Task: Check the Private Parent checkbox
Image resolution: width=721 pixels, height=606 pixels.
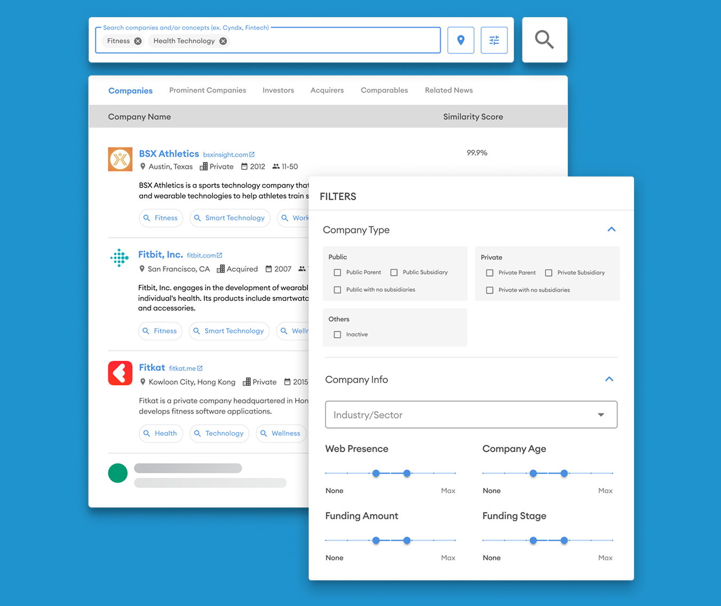Action: pos(489,273)
